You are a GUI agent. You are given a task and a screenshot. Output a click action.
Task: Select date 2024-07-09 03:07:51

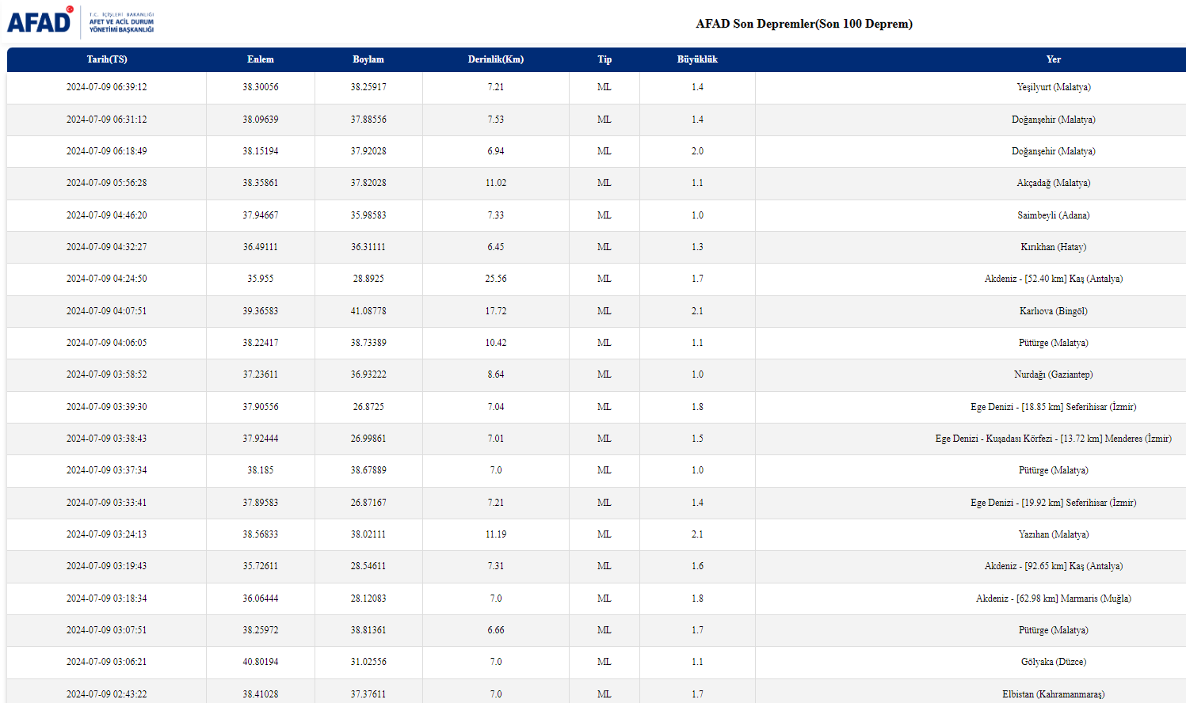(107, 630)
